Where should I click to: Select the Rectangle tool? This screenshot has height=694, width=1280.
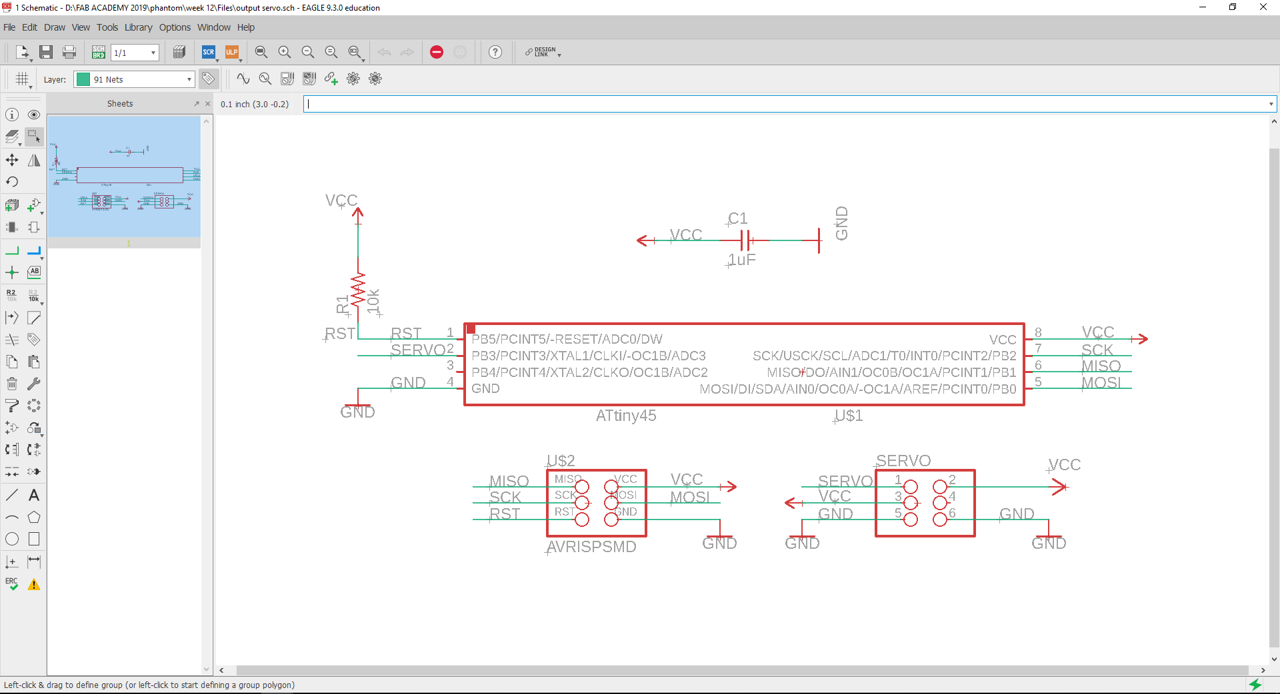(34, 539)
